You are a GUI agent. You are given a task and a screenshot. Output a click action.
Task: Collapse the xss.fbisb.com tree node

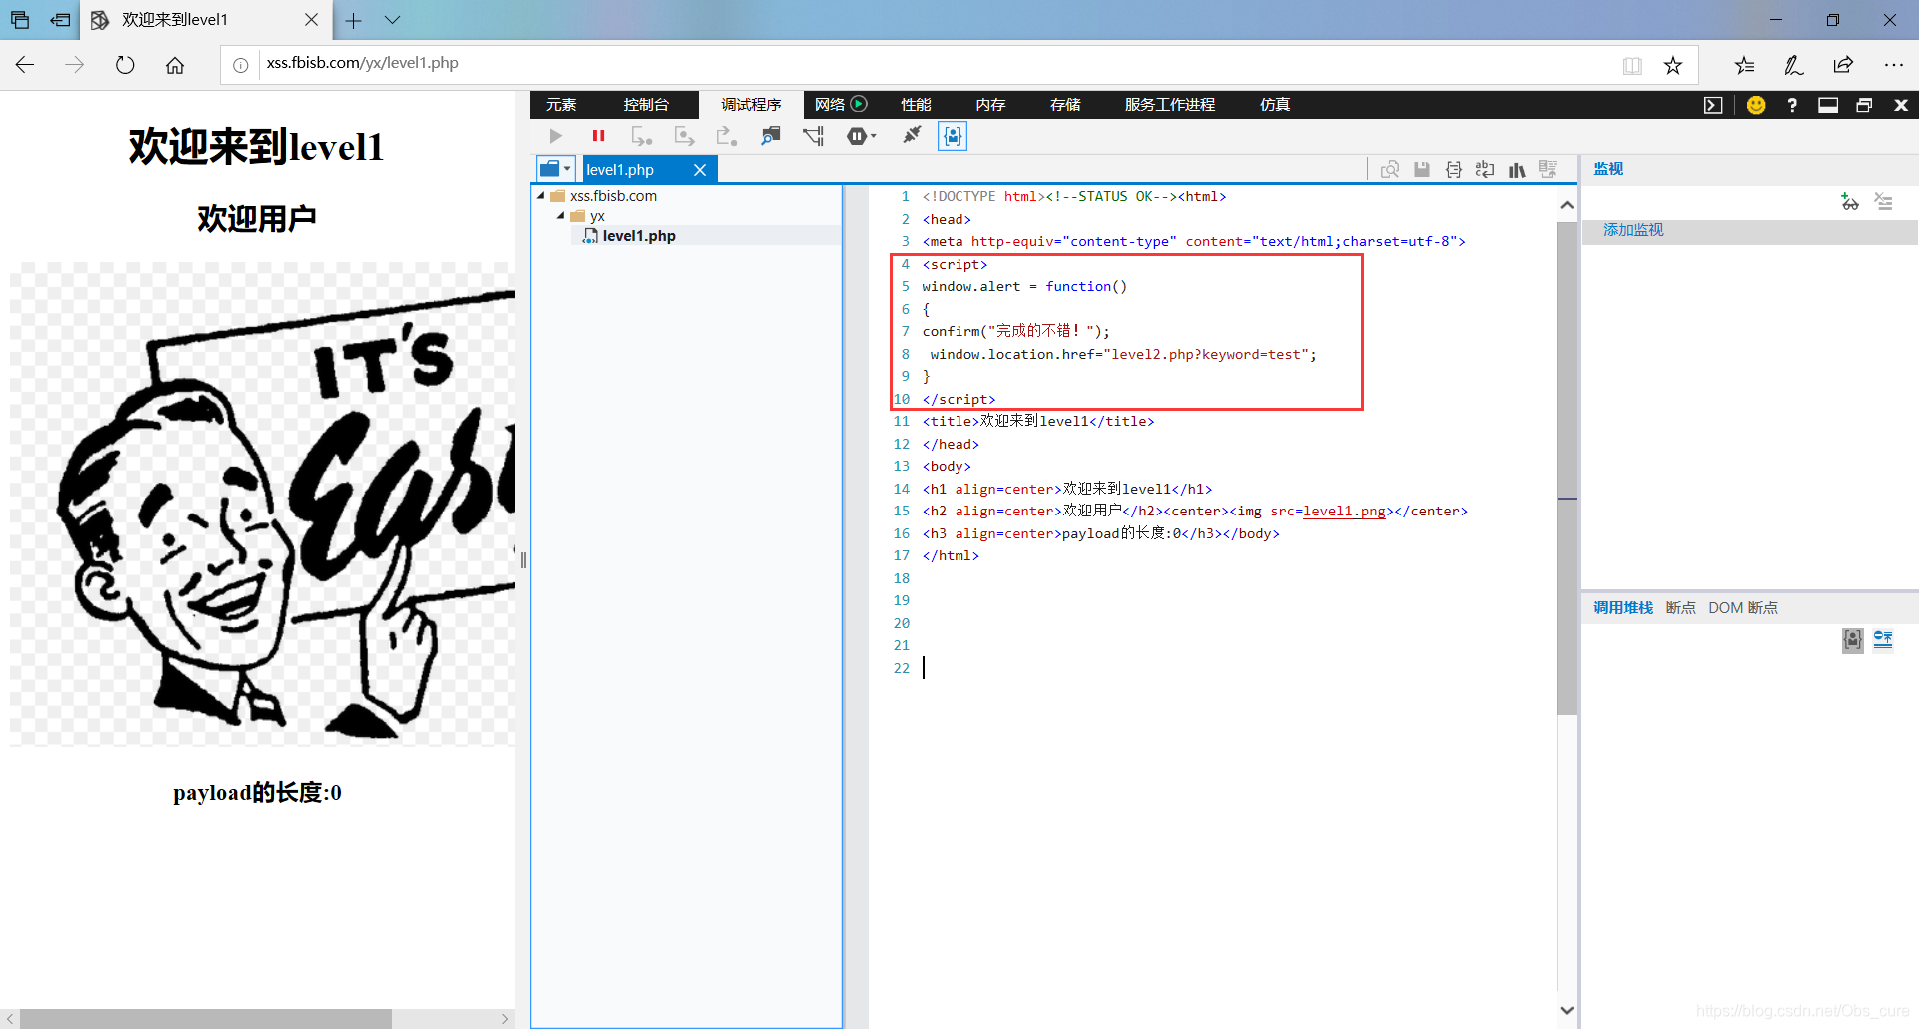(541, 196)
